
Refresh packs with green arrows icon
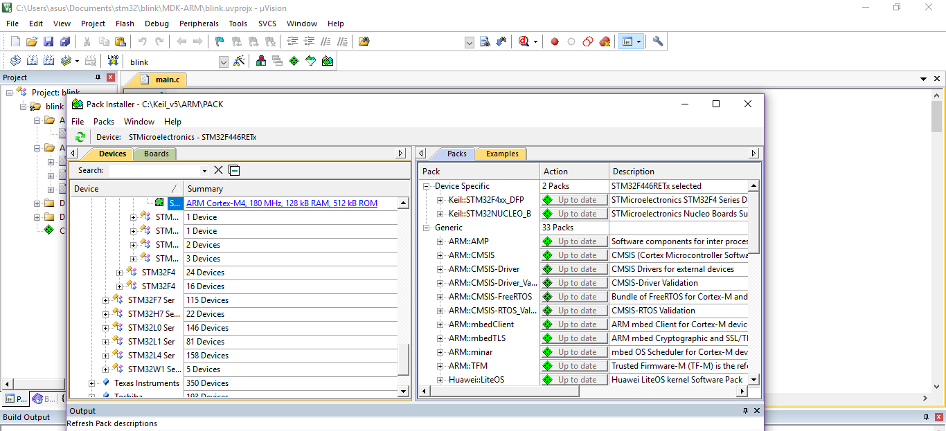tap(80, 137)
